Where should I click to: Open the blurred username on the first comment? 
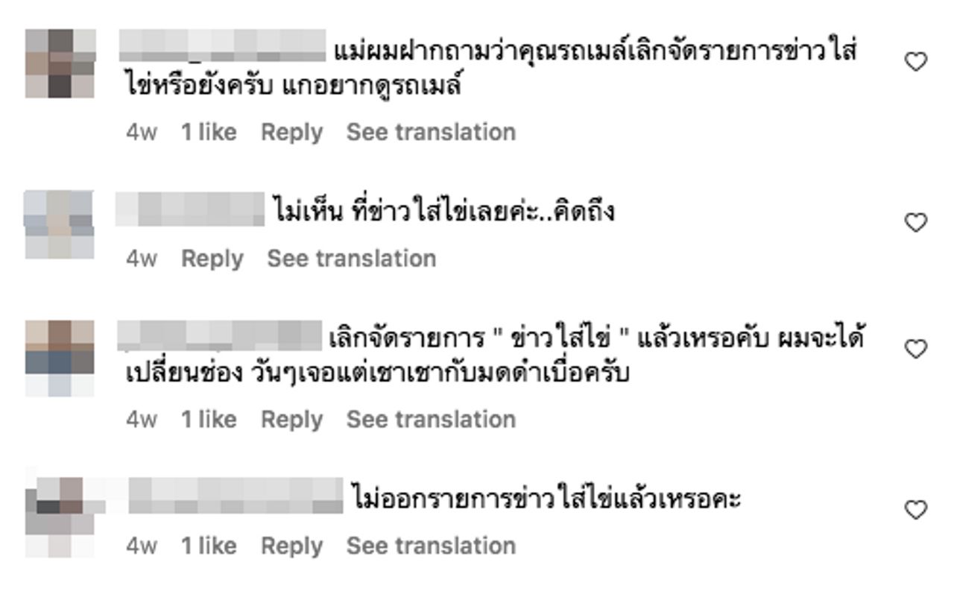tap(223, 48)
